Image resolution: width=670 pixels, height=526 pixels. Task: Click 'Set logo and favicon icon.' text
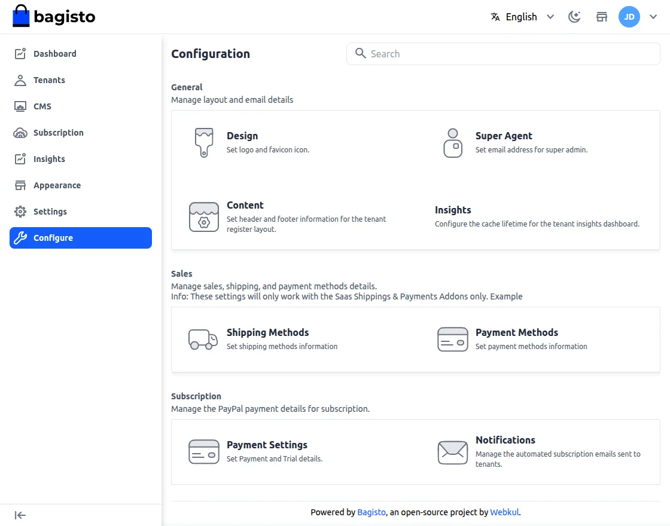click(268, 150)
